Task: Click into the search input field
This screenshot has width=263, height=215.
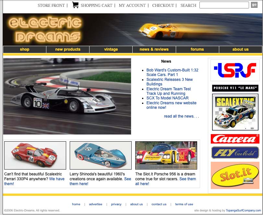Action: click(x=224, y=5)
